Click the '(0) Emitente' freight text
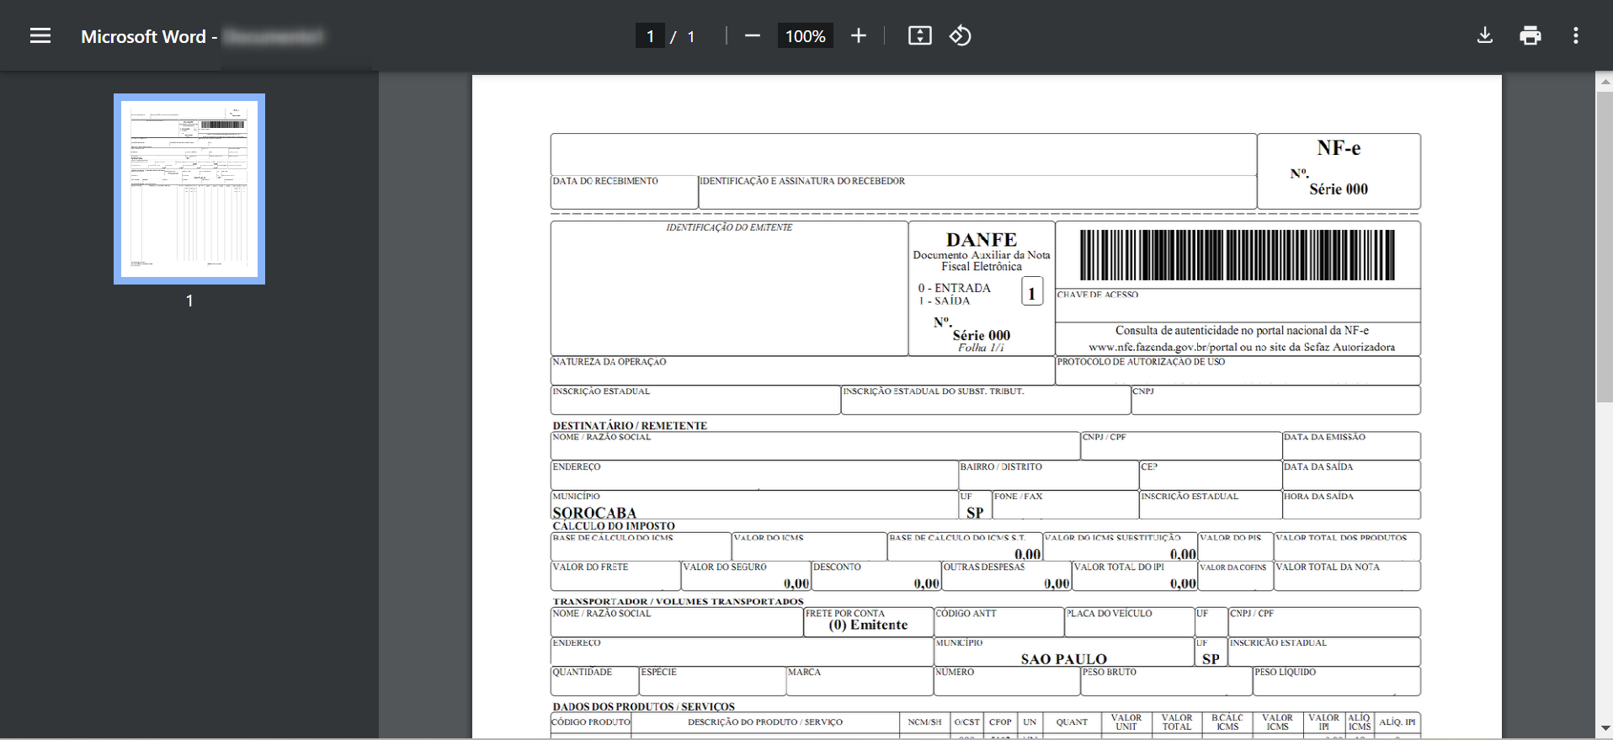The image size is (1613, 740). (868, 625)
